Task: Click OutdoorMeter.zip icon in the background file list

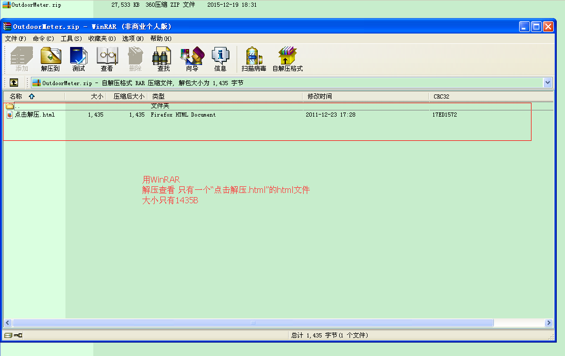Action: pyautogui.click(x=7, y=5)
